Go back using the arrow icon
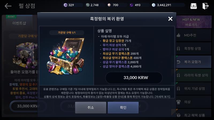 point(8,6)
